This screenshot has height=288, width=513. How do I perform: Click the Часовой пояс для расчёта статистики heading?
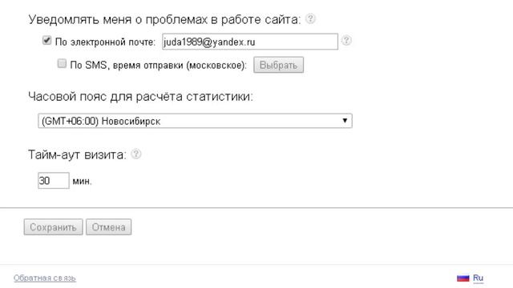[x=141, y=97]
